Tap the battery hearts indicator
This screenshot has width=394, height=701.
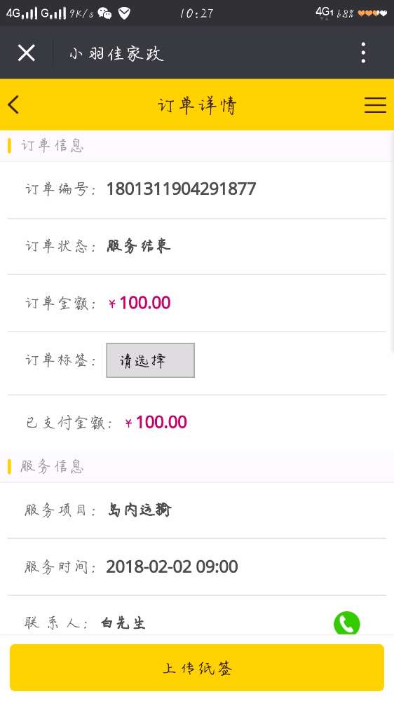coord(372,13)
